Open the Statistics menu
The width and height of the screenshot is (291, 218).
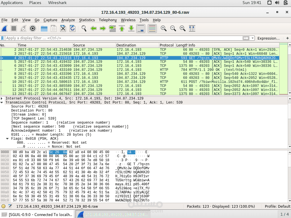click(87, 20)
